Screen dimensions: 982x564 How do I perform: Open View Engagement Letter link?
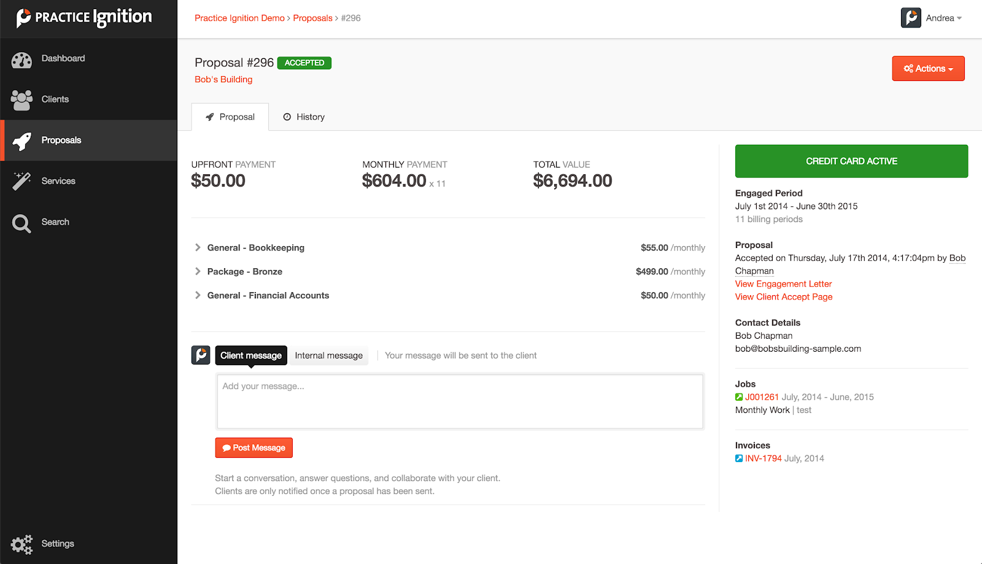click(783, 284)
